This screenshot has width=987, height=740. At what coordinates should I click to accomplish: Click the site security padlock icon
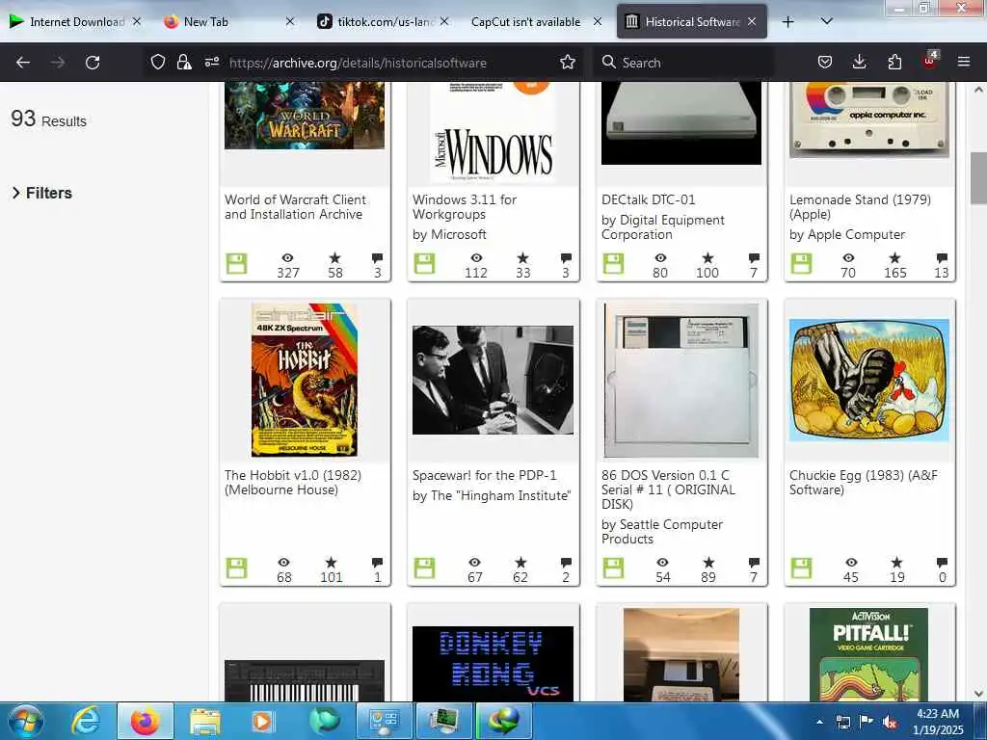point(184,62)
